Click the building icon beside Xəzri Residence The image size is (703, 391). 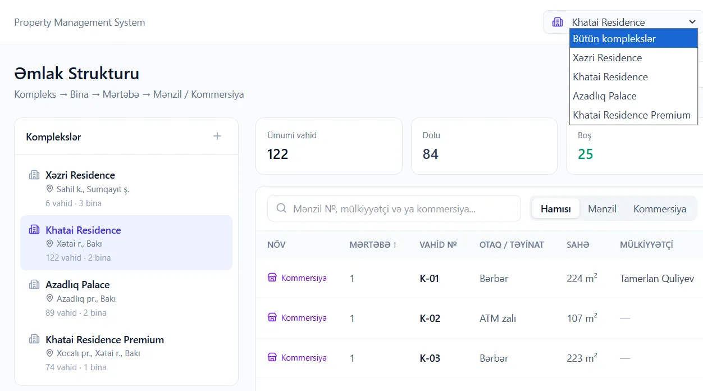34,175
